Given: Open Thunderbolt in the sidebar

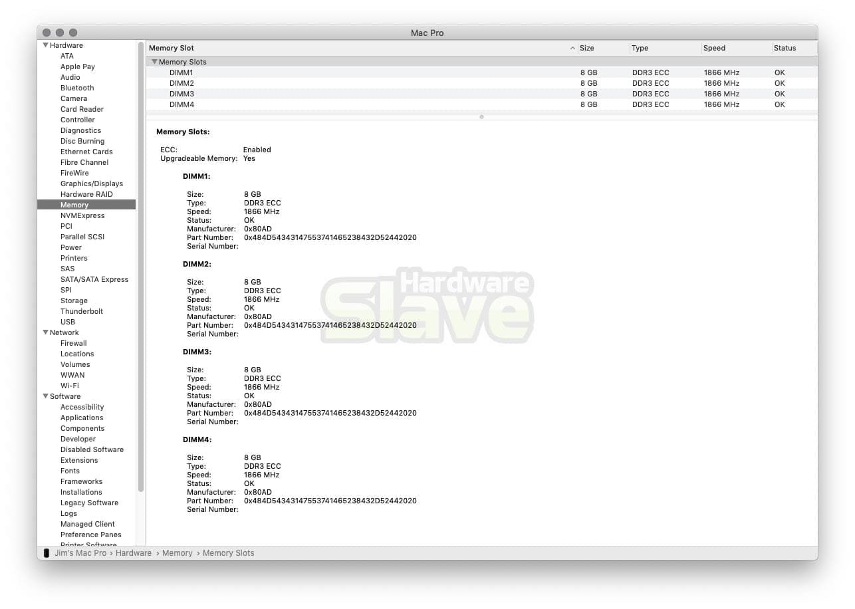Looking at the screenshot, I should (82, 311).
